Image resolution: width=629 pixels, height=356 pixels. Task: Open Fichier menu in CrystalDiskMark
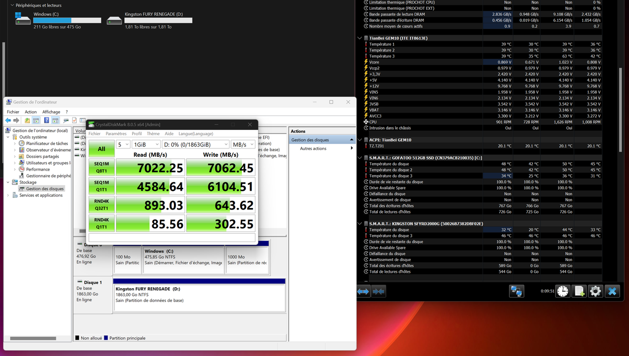94,134
